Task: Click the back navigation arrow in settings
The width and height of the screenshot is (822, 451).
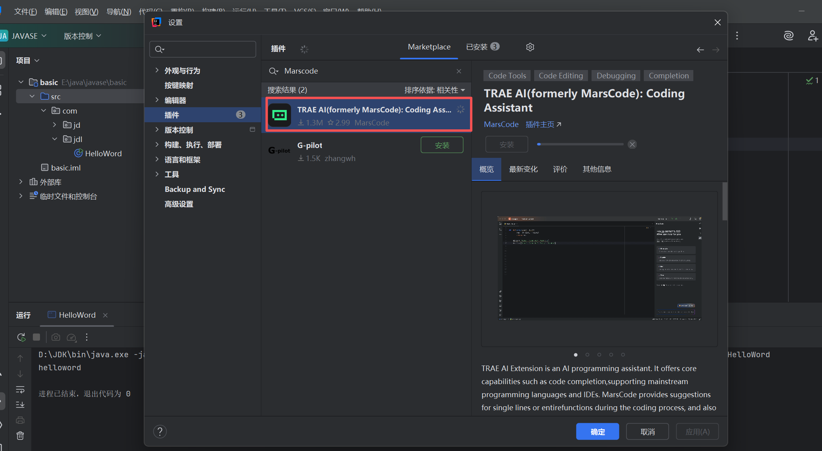Action: point(700,50)
